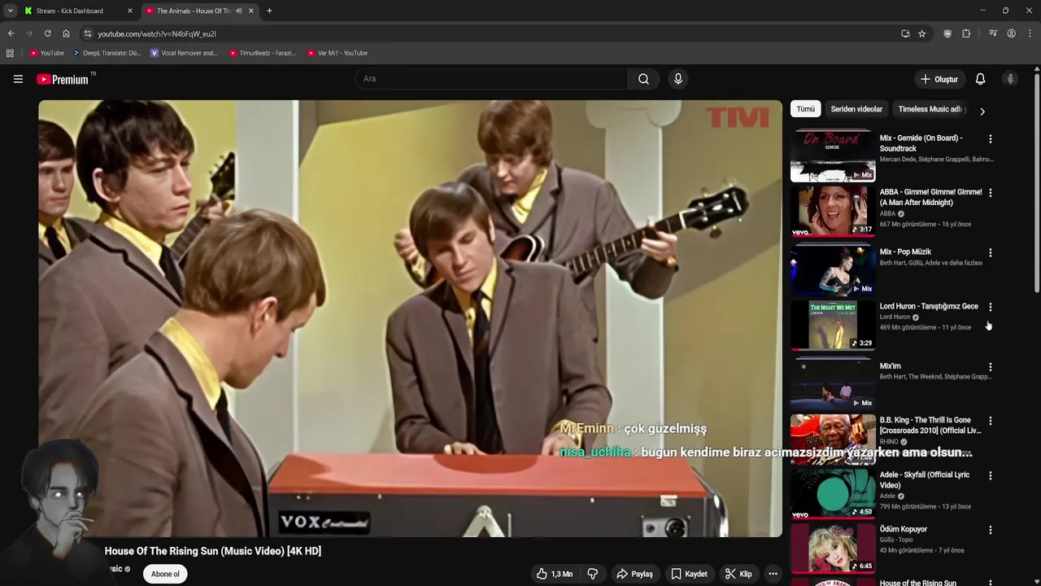Go back in browser history

point(11,33)
